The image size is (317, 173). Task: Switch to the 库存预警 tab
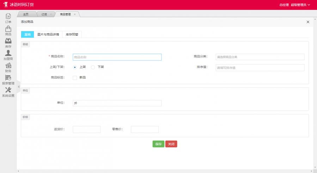[72, 34]
